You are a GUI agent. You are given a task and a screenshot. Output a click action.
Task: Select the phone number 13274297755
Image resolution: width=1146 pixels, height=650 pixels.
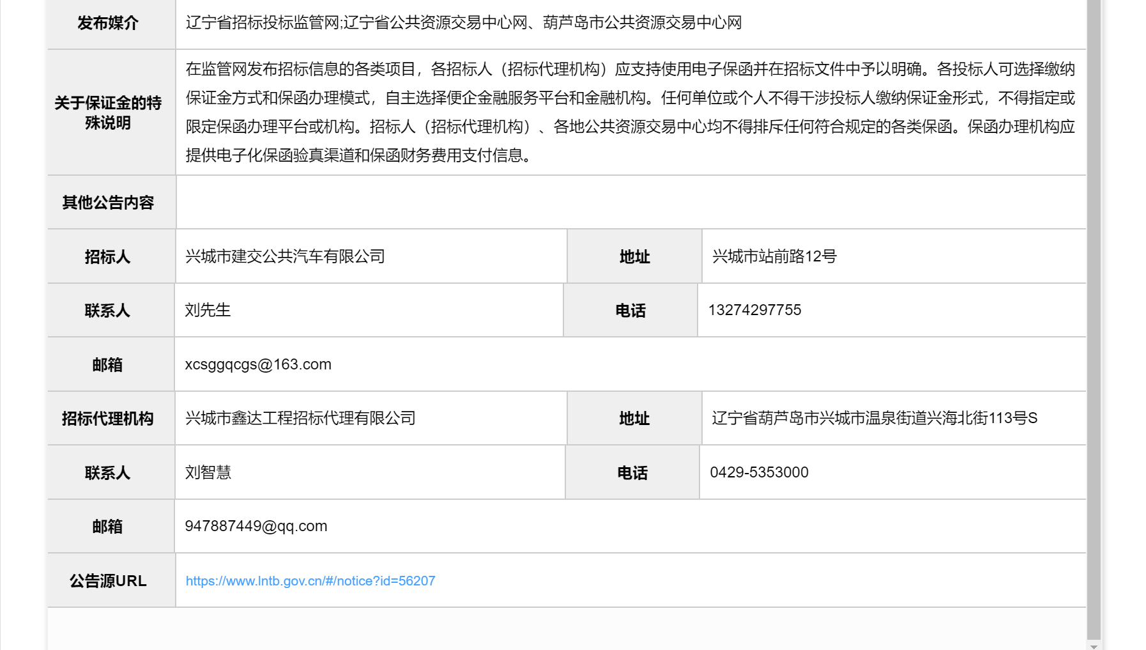[x=754, y=310]
